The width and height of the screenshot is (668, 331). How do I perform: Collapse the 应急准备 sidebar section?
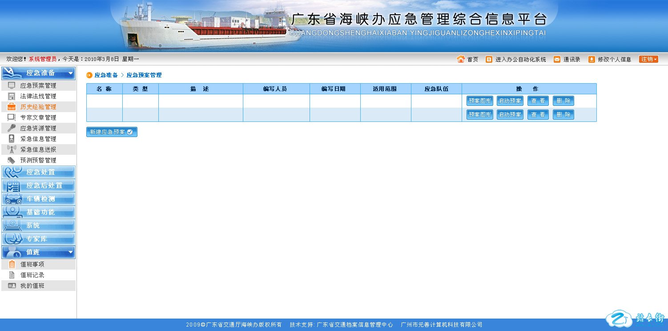click(x=70, y=73)
